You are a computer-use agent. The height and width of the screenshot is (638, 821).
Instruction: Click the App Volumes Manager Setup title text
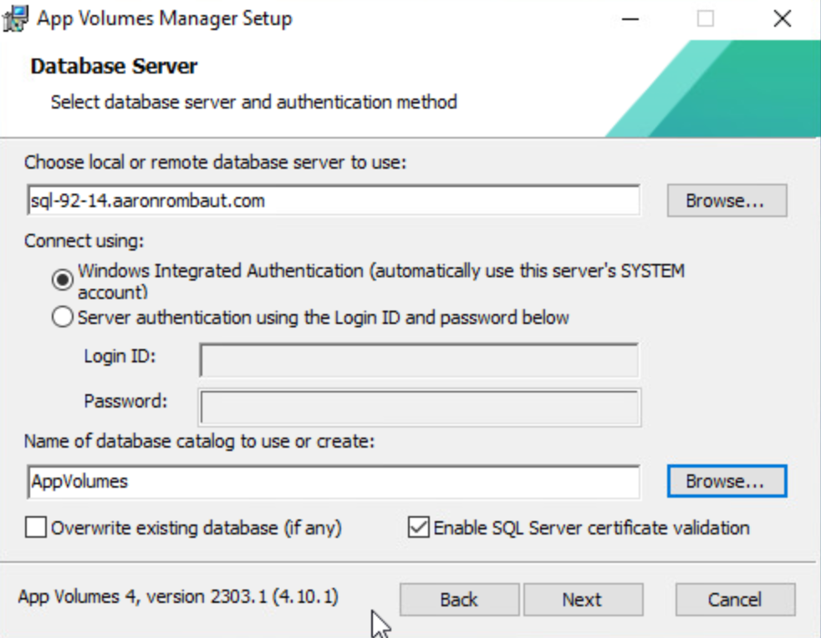165,18
